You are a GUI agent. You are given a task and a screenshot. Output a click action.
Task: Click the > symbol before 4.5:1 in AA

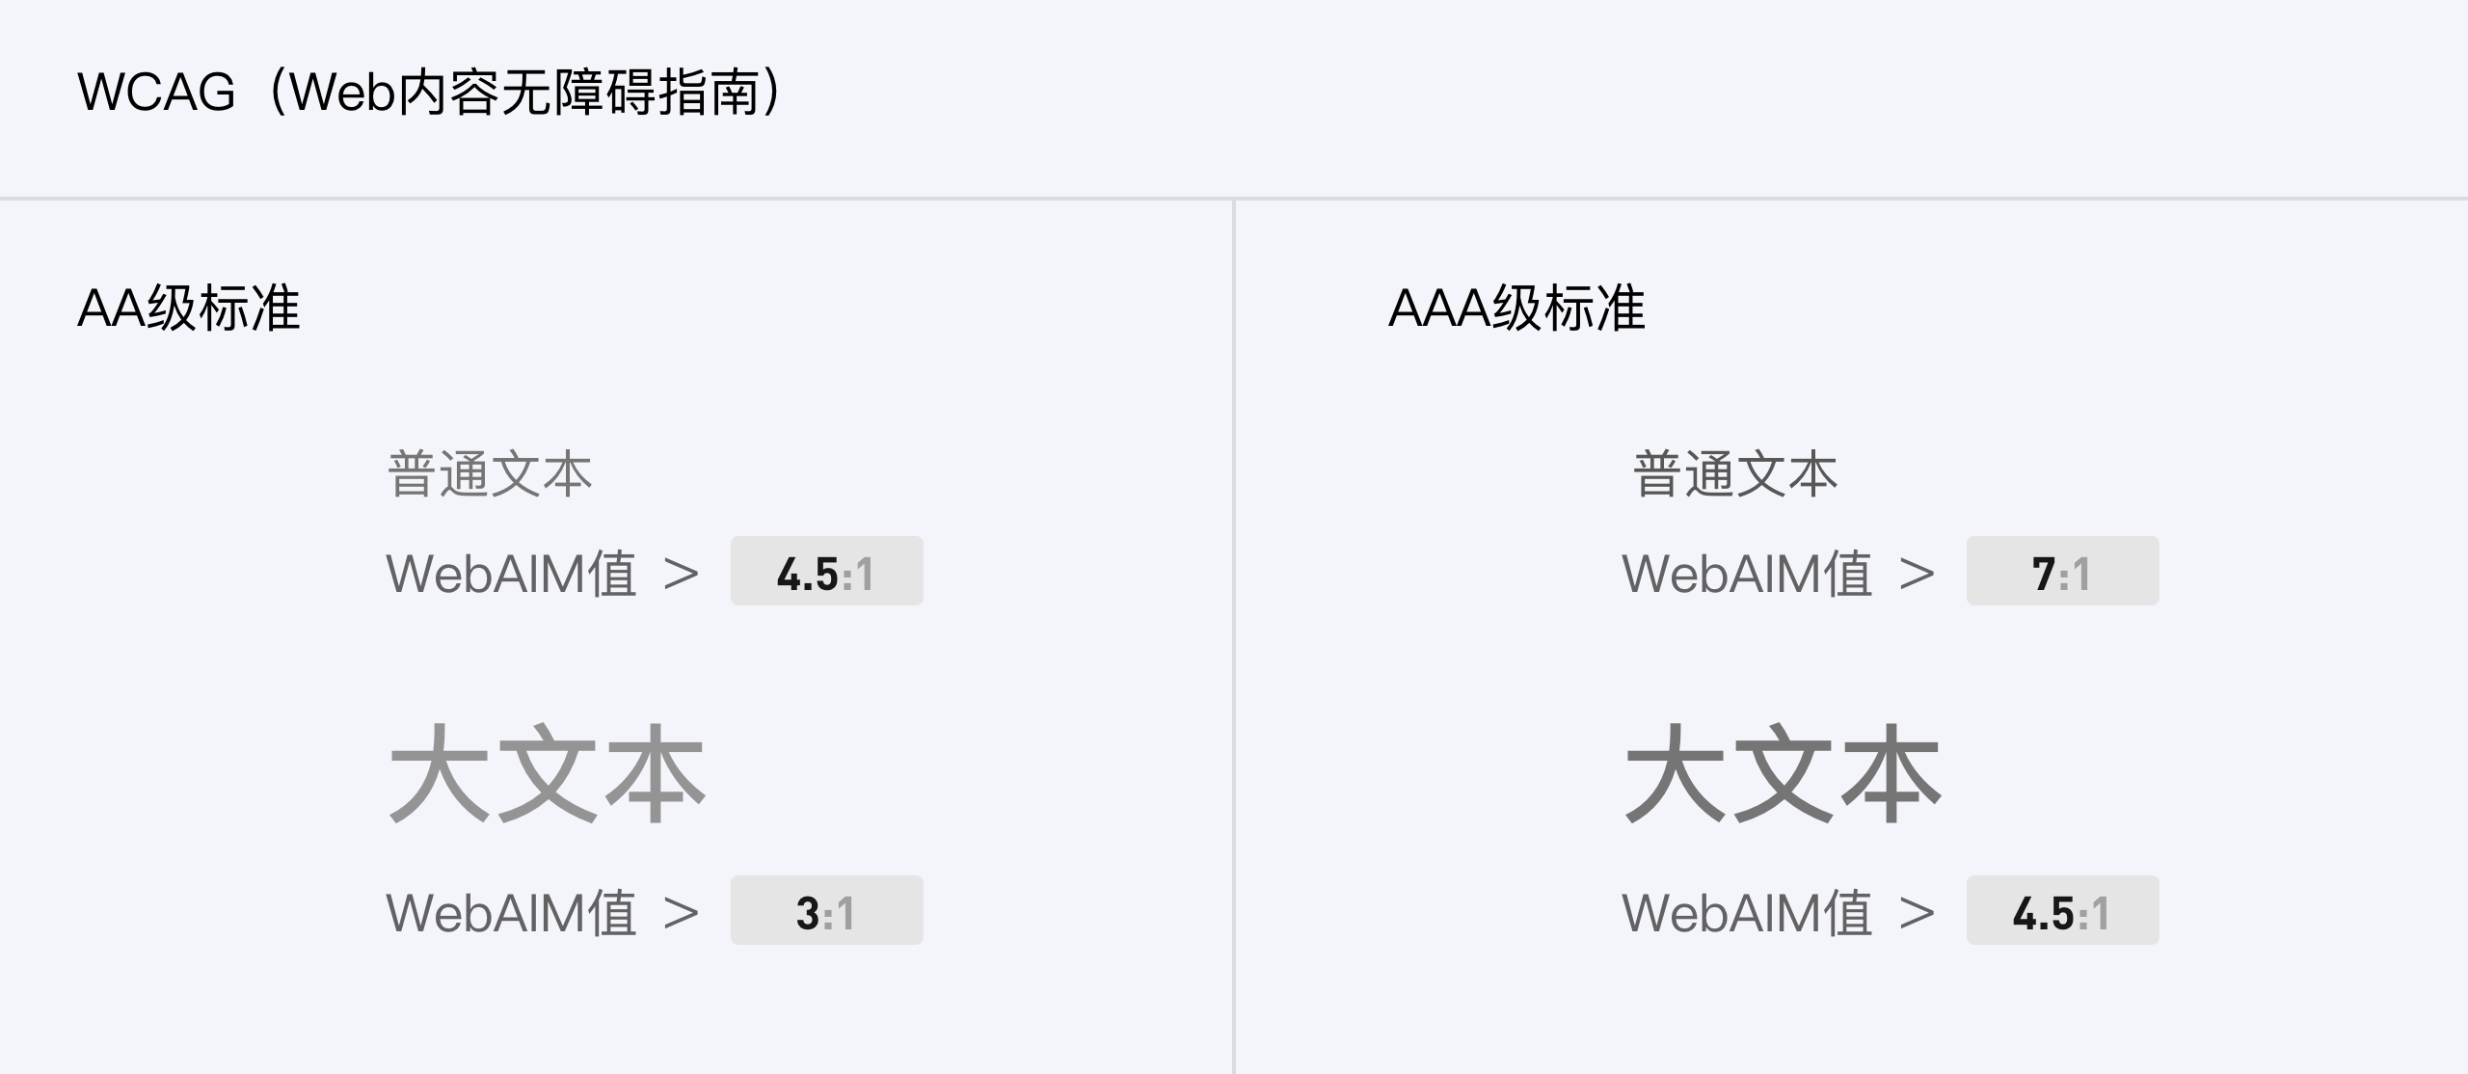[x=682, y=575]
